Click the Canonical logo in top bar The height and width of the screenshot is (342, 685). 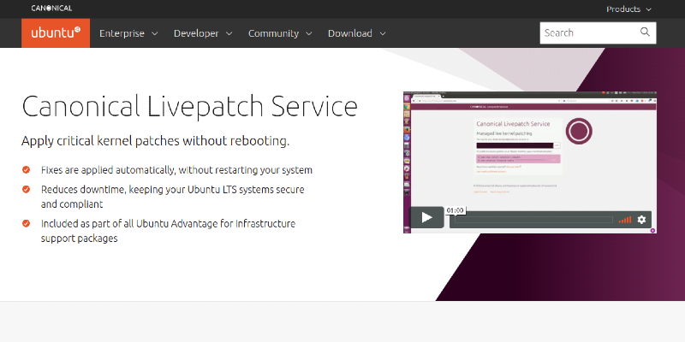click(52, 9)
